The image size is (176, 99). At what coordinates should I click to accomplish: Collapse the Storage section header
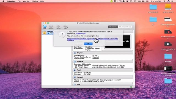tap(103, 62)
